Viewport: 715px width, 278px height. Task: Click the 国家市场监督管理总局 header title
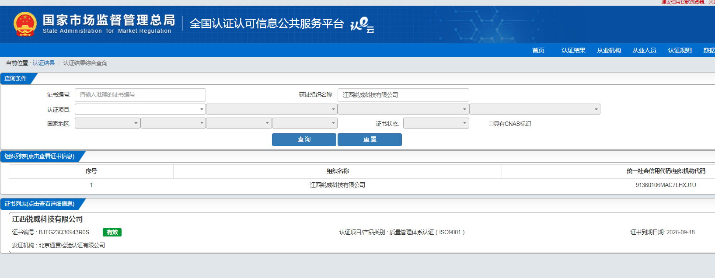[109, 20]
